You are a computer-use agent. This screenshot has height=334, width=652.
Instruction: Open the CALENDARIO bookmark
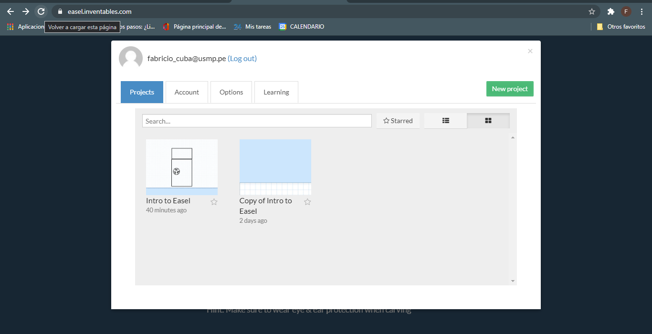tap(302, 27)
